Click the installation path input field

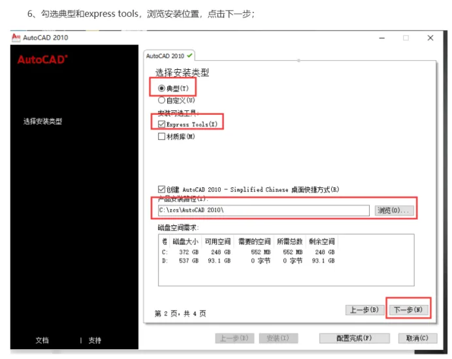point(263,210)
